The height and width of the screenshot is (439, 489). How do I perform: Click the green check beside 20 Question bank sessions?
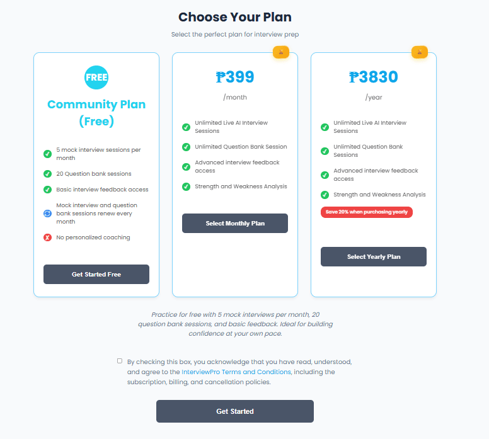point(47,174)
